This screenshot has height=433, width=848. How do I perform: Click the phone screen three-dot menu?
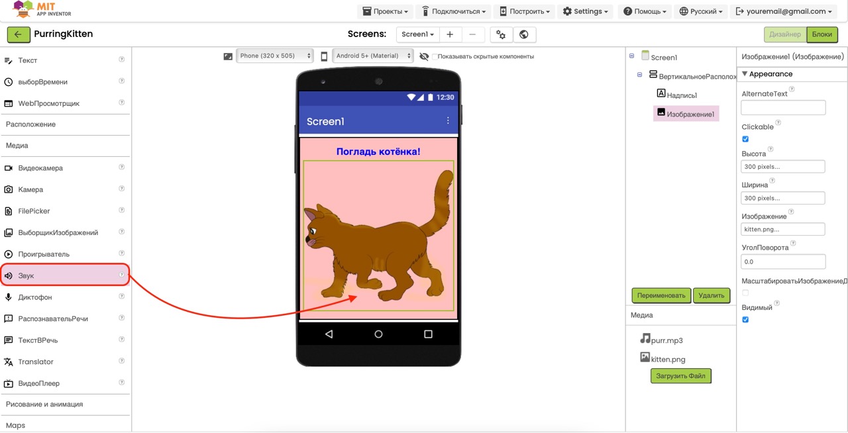(x=448, y=120)
